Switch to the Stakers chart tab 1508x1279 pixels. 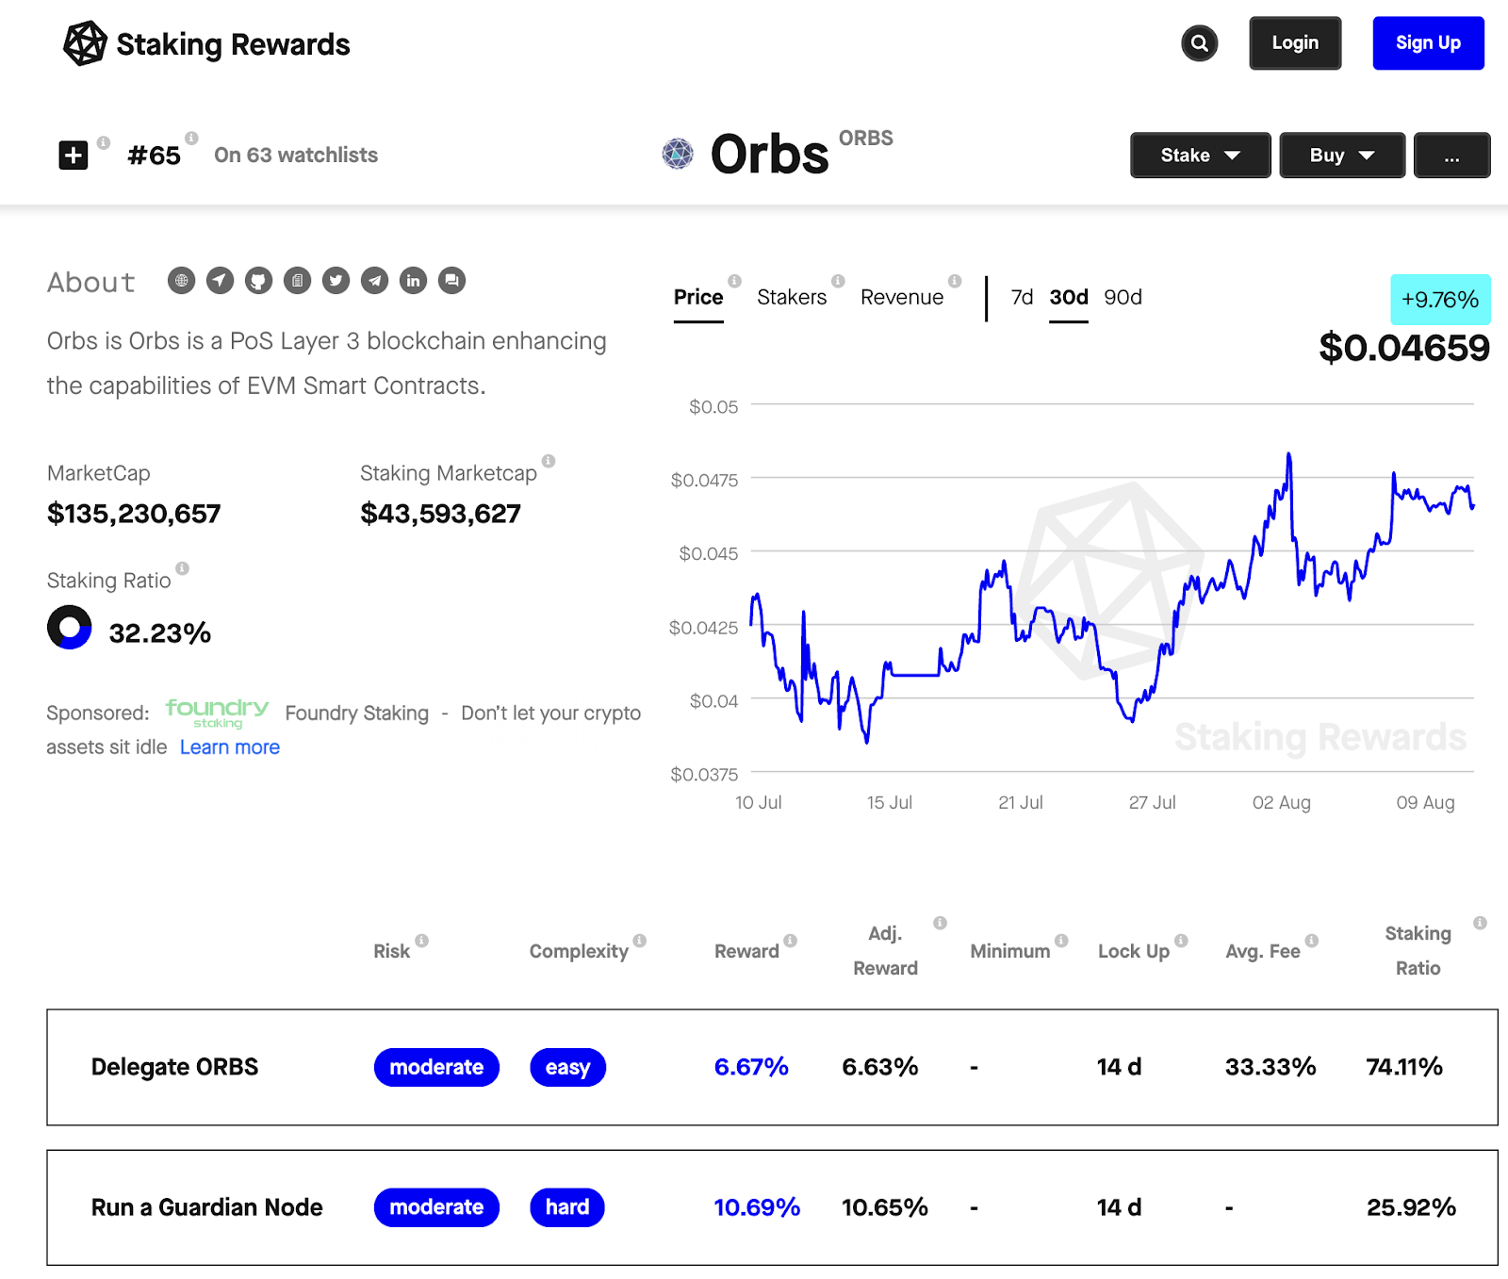[792, 298]
